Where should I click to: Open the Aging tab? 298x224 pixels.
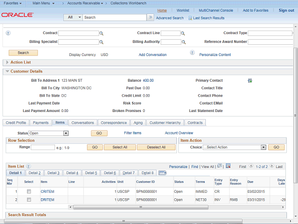138,123
